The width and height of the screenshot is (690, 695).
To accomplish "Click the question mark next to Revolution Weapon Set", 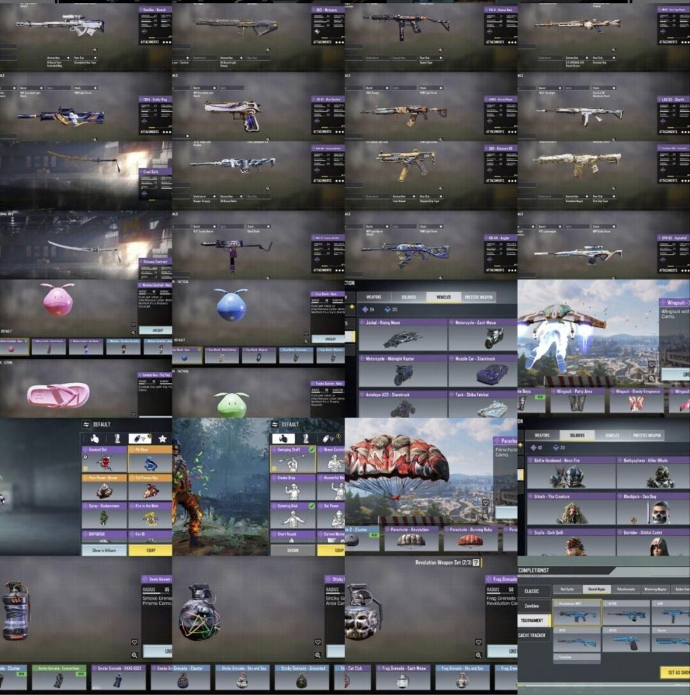I will point(476,562).
